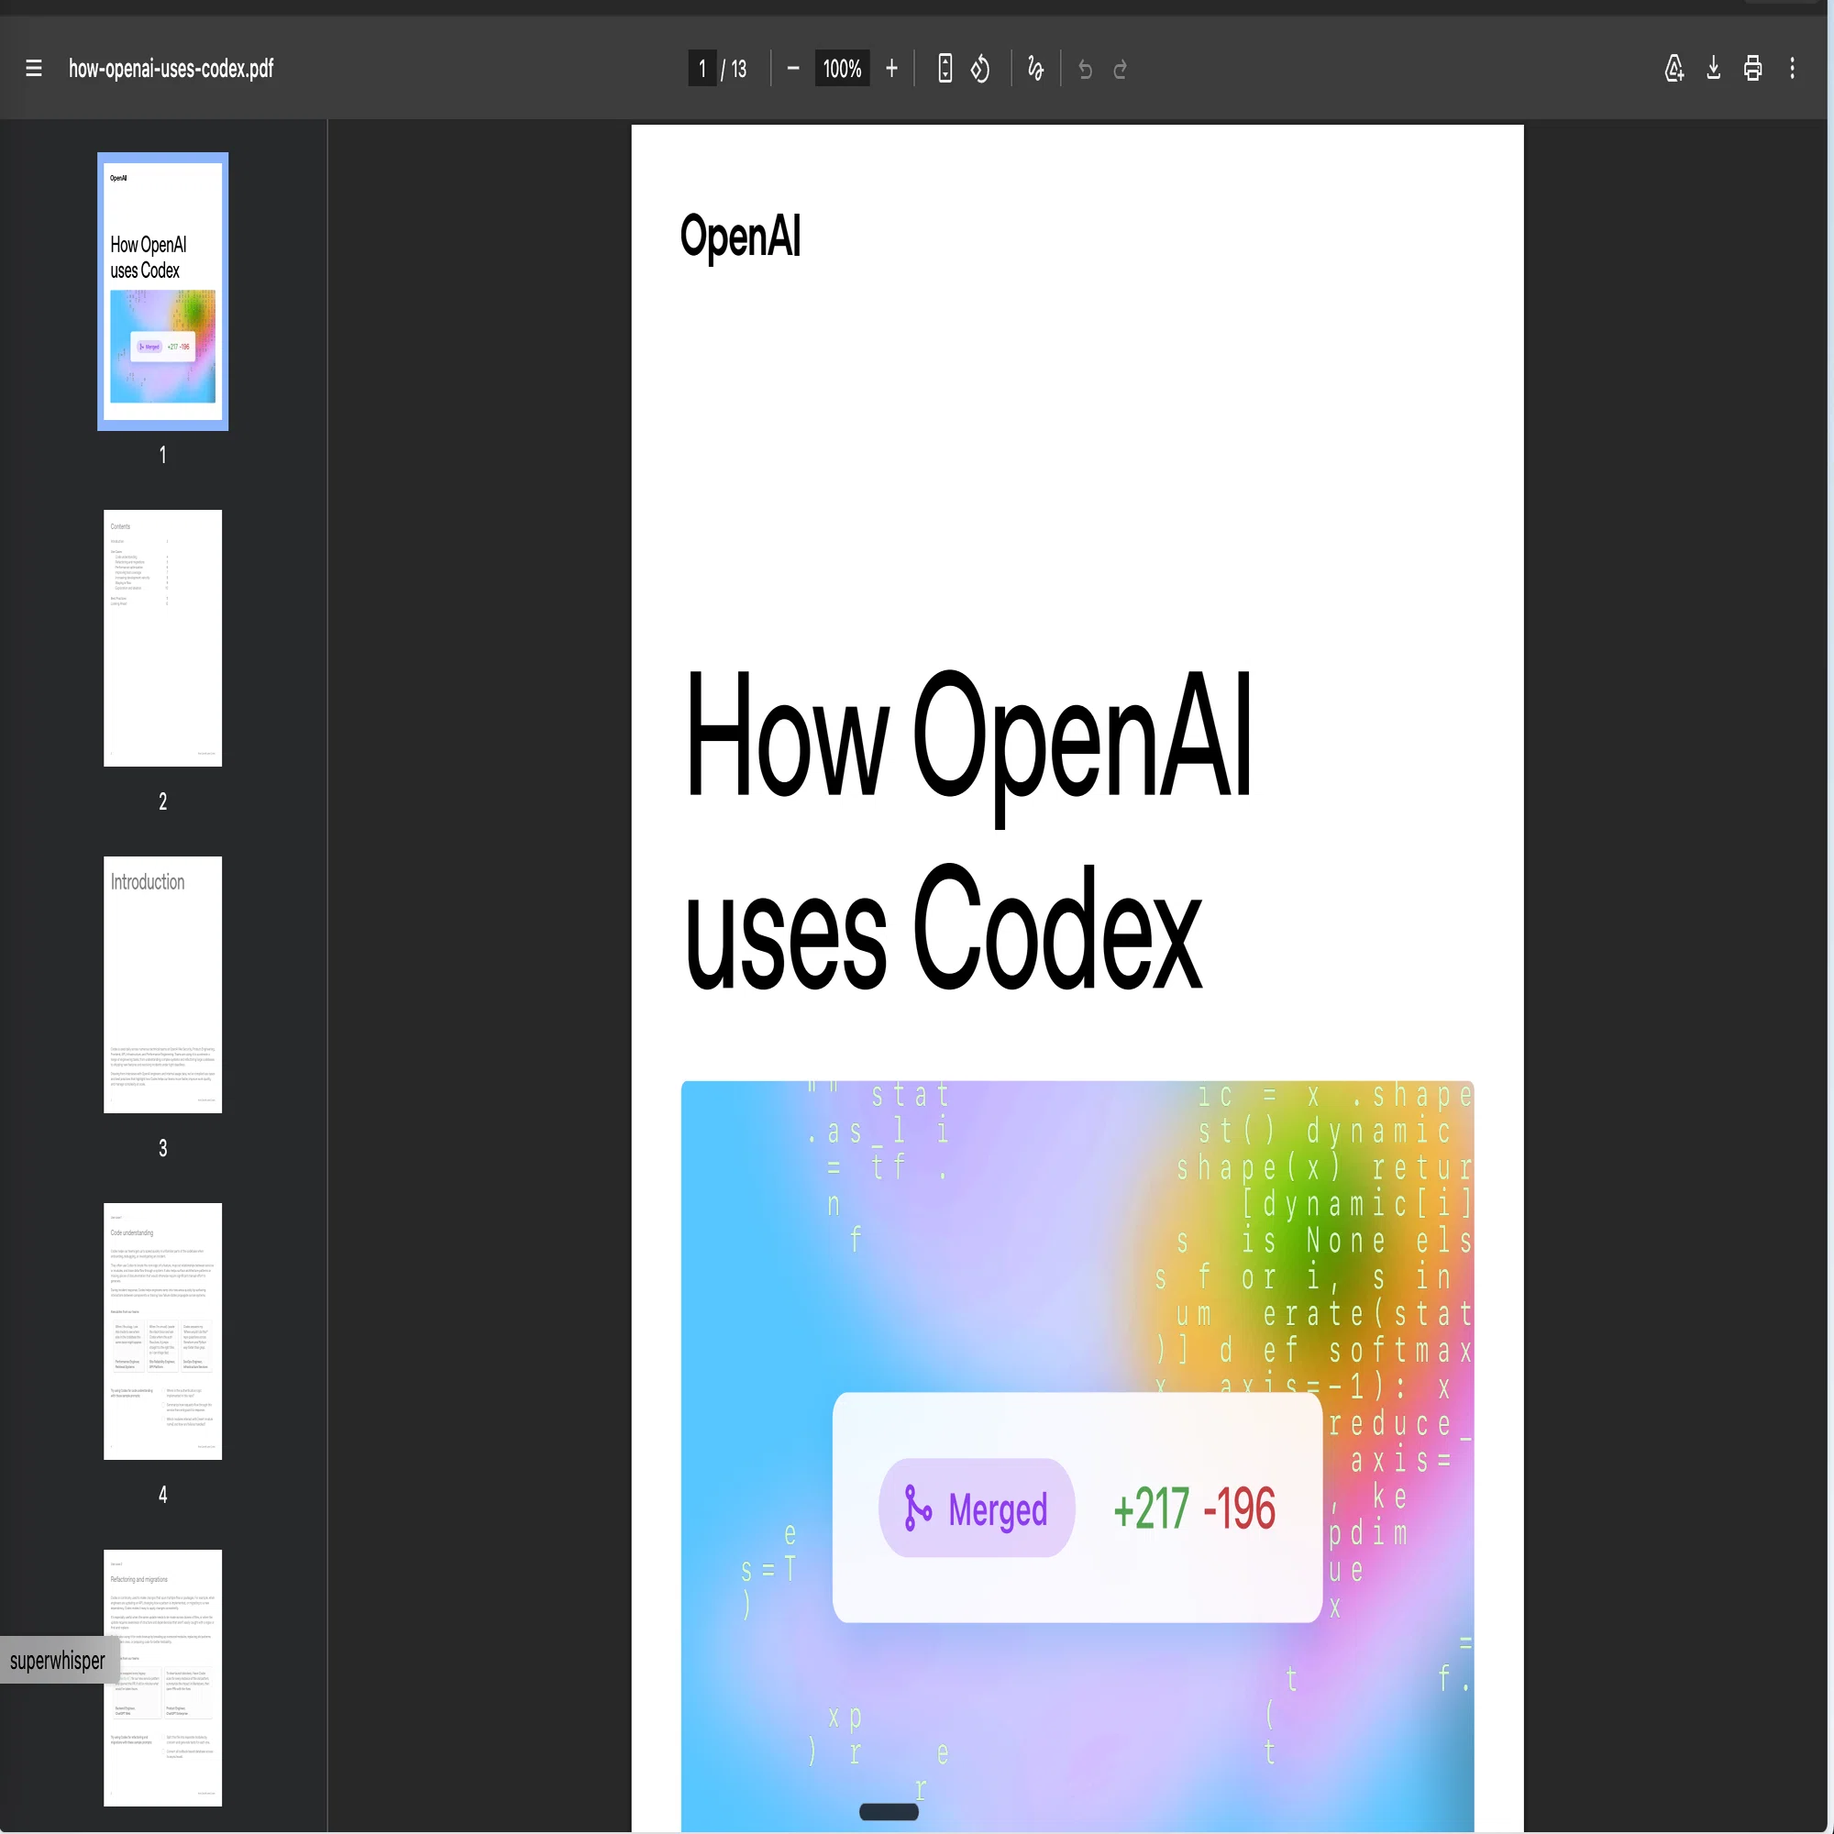The width and height of the screenshot is (1834, 1834).
Task: Click the -196 deletions count
Action: point(1240,1508)
